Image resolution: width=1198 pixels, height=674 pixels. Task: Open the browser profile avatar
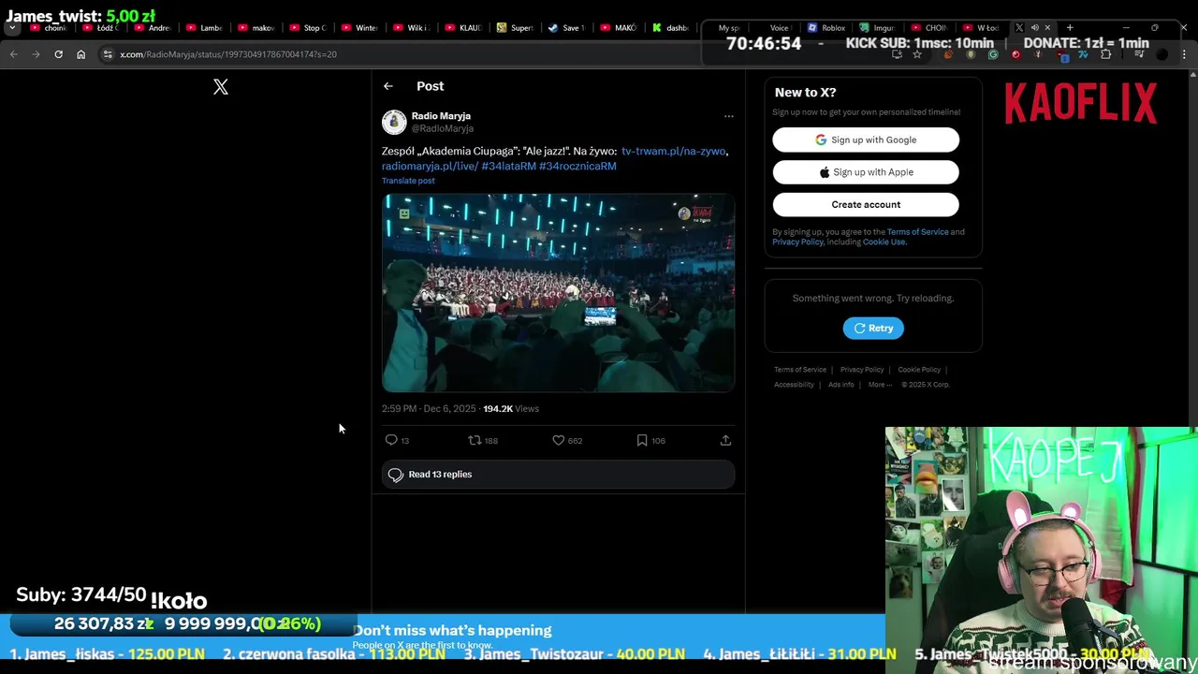point(1161,54)
